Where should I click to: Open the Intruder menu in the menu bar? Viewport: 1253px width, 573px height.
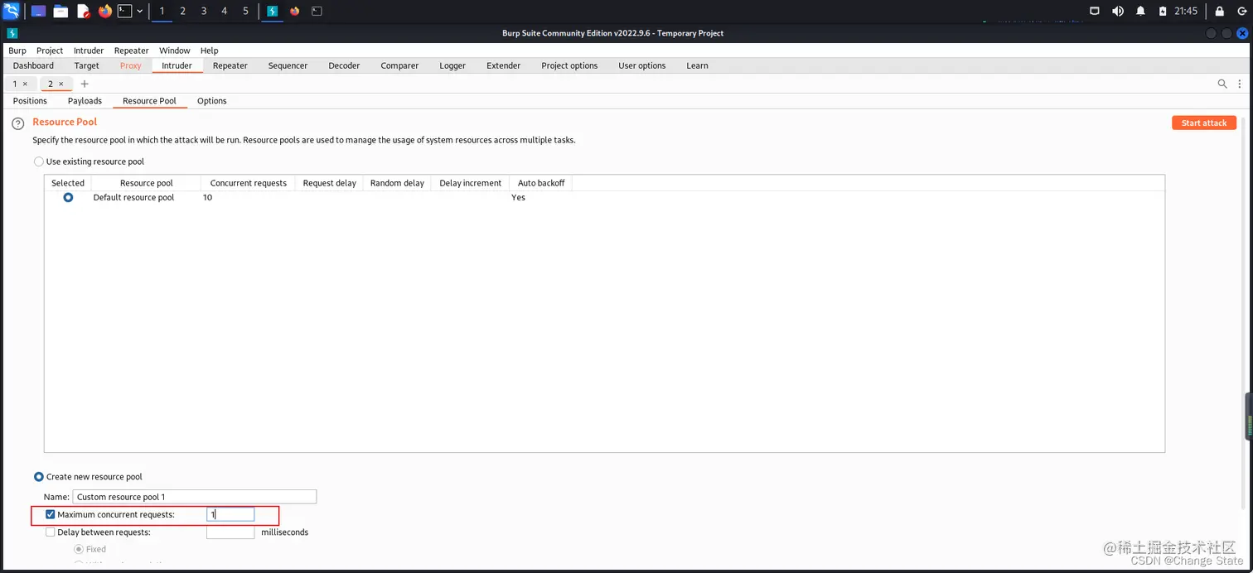tap(89, 51)
